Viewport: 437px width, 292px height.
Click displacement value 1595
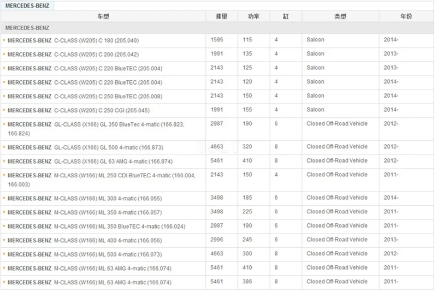tap(217, 40)
